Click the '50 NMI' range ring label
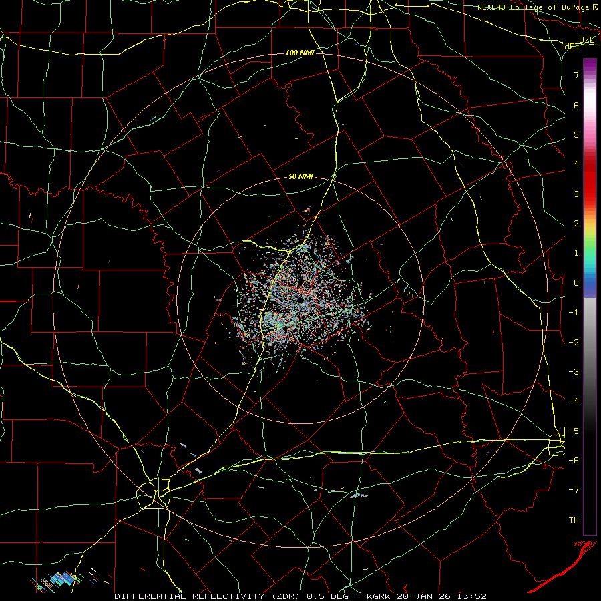 (300, 177)
